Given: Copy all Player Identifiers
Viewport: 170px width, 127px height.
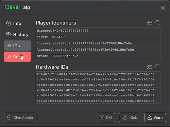Looking at the screenshot, I should 158,23.
